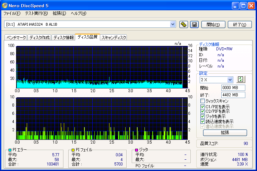Click the speed value 2.39 X

pos(242,164)
